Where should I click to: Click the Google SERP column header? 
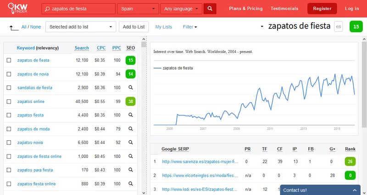point(175,149)
